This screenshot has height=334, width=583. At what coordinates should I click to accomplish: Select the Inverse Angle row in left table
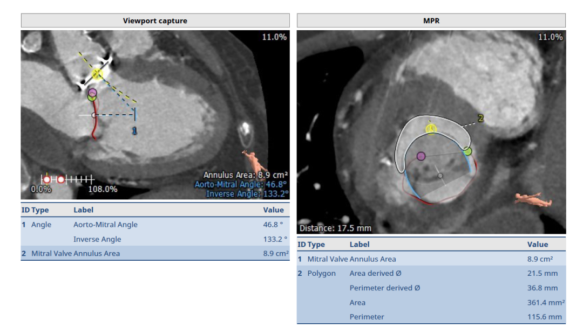(x=155, y=239)
